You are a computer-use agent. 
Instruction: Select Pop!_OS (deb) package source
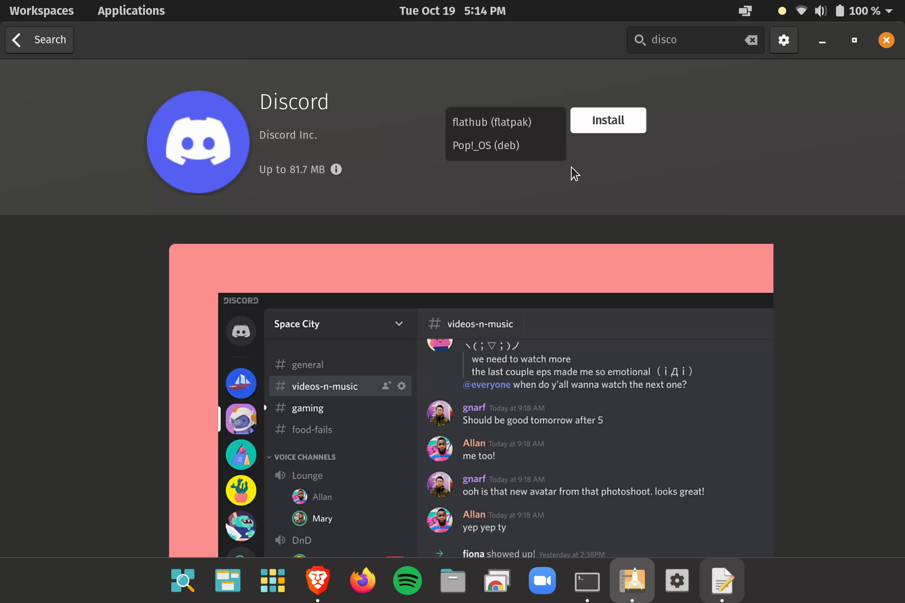click(485, 145)
